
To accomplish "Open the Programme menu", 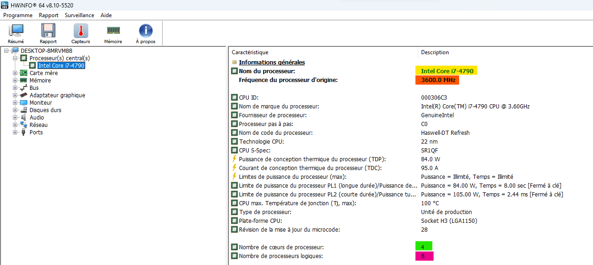I will coord(18,15).
